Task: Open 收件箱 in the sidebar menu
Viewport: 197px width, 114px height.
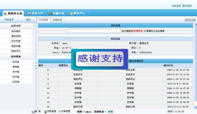Action: (16, 72)
